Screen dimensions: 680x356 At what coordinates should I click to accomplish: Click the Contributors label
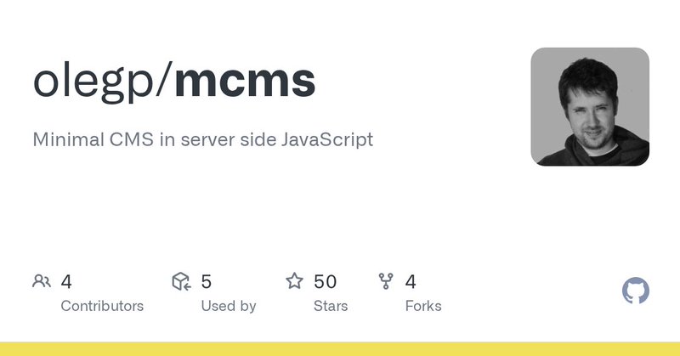coord(102,306)
